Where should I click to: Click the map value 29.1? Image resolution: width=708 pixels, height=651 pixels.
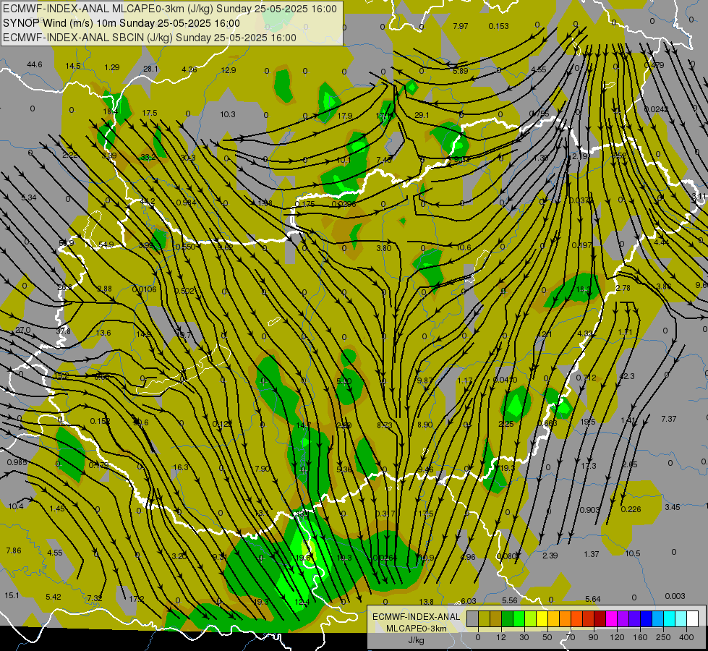pyautogui.click(x=422, y=115)
